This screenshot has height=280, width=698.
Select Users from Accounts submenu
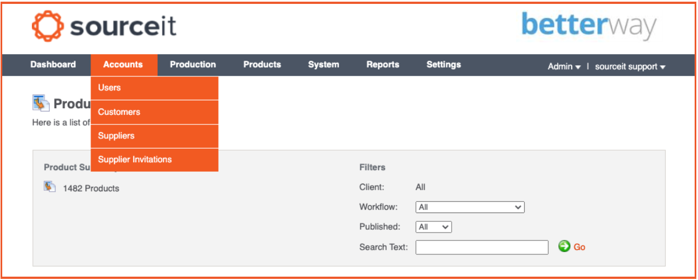pos(154,88)
